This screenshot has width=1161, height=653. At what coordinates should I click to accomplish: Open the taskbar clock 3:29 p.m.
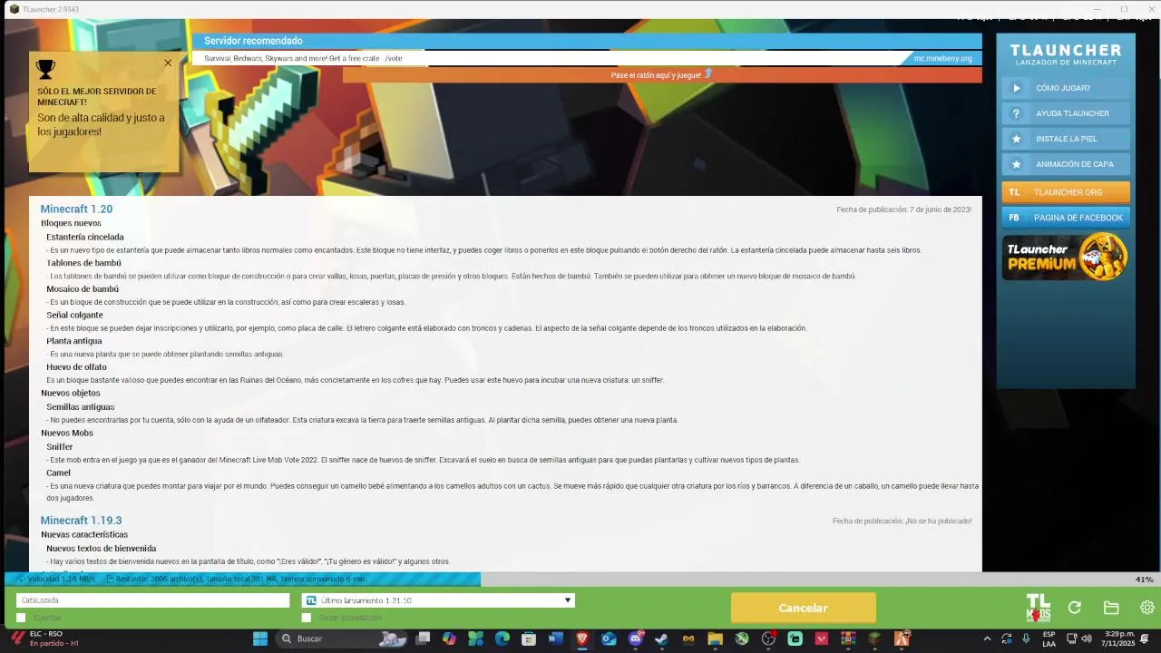tap(1119, 638)
